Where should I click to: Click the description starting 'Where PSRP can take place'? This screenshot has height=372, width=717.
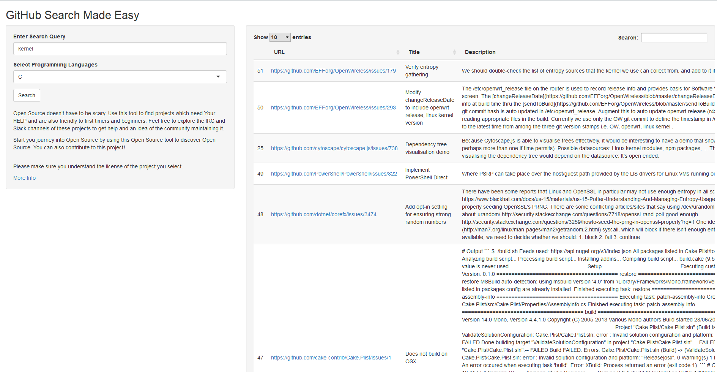(588, 174)
